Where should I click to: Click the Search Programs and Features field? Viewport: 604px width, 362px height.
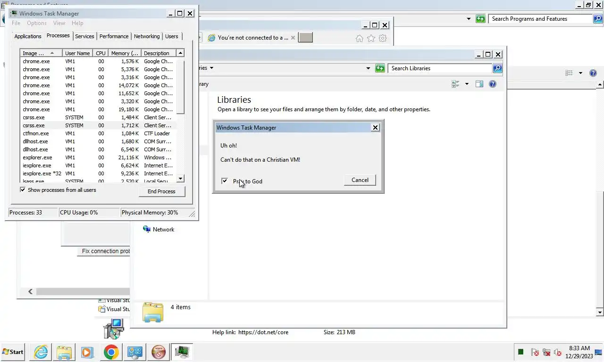540,19
